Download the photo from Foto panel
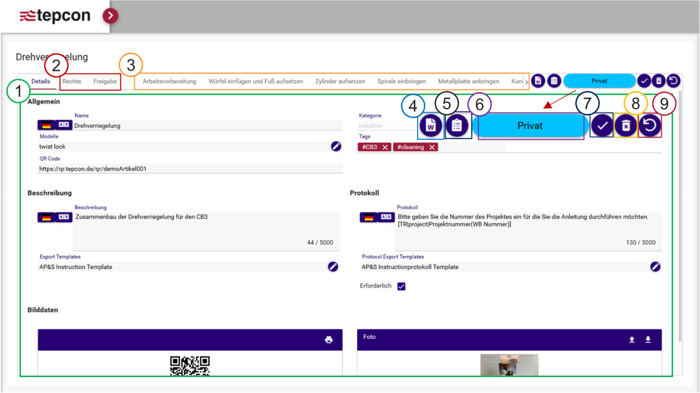The width and height of the screenshot is (700, 393). [648, 340]
